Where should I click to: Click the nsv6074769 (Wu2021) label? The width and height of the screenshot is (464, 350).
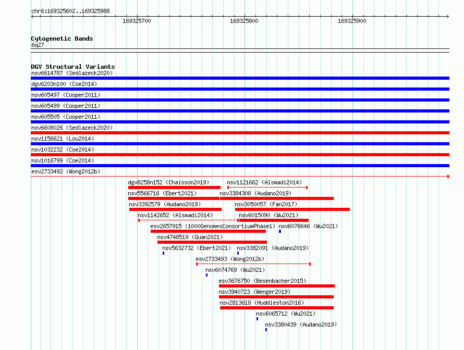coord(235,270)
